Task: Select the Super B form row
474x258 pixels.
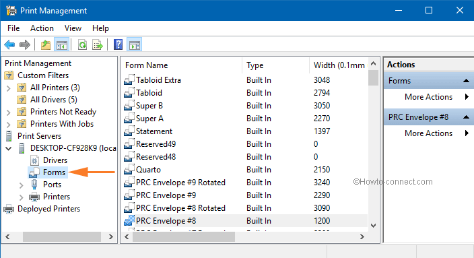Action: coord(245,106)
